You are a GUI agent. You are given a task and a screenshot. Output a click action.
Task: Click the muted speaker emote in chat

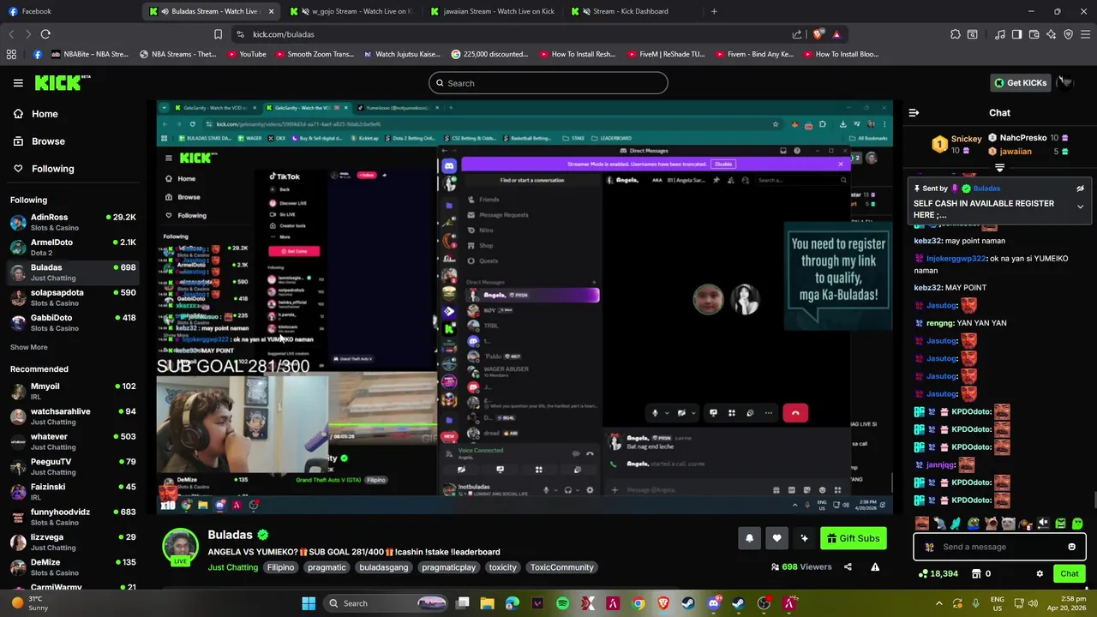coord(1043,524)
